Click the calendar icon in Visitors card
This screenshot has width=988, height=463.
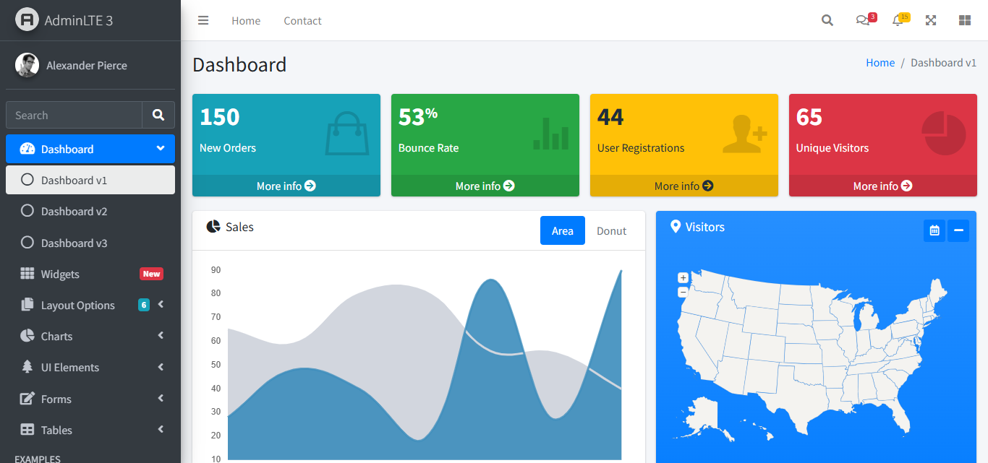click(x=934, y=230)
